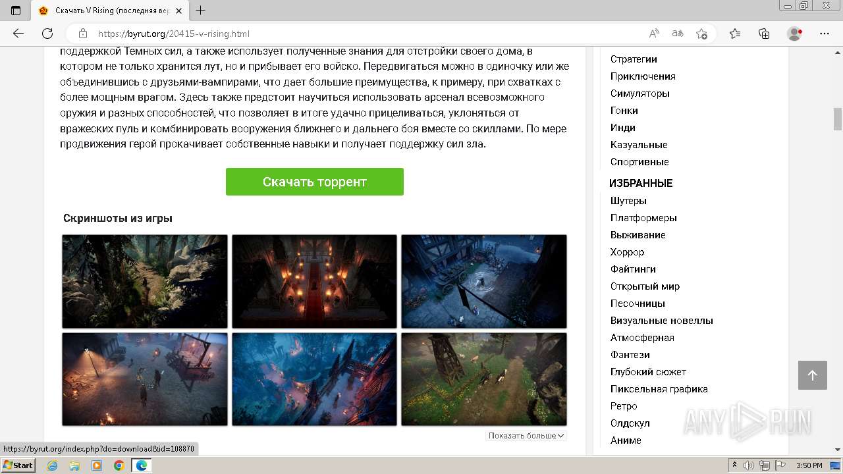Open the Пиксельная графика category link
Screen dimensions: 843x474
[659, 389]
